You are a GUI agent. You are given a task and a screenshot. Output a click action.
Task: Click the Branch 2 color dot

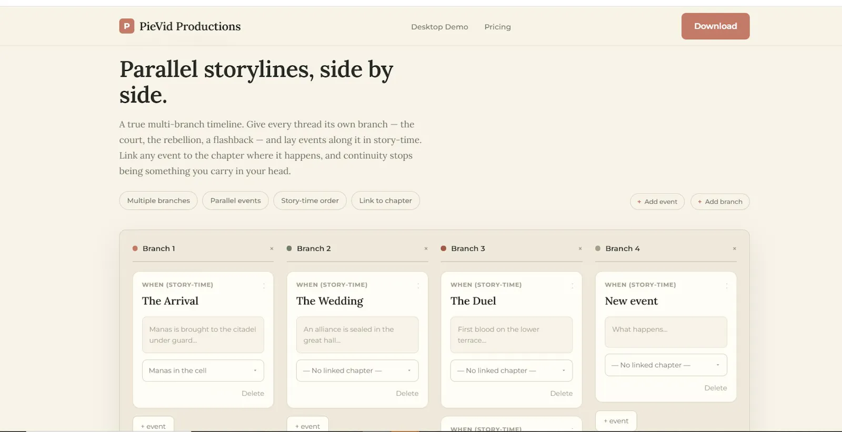click(289, 249)
